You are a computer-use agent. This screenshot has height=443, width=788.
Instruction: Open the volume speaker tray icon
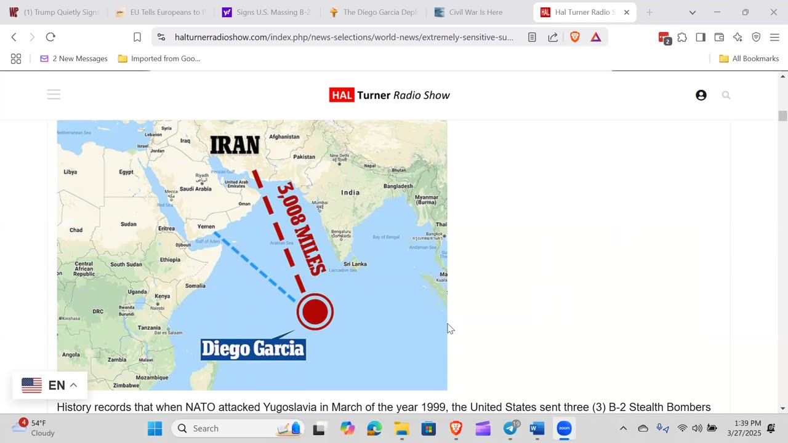(x=697, y=428)
